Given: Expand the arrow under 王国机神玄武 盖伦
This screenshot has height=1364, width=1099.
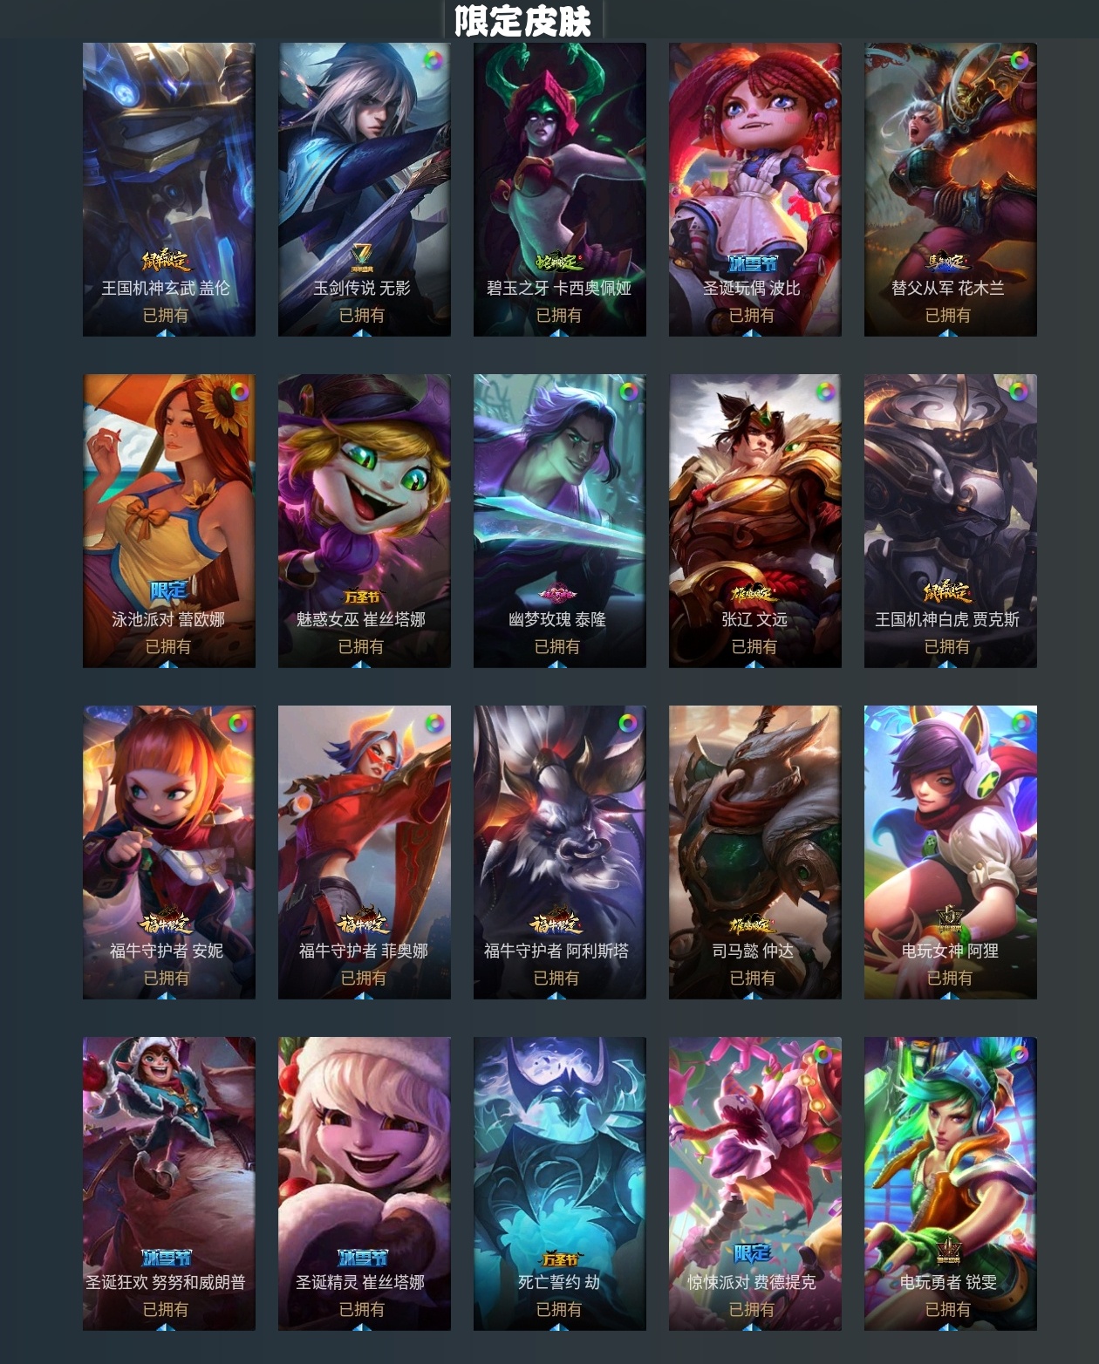Looking at the screenshot, I should tap(166, 332).
